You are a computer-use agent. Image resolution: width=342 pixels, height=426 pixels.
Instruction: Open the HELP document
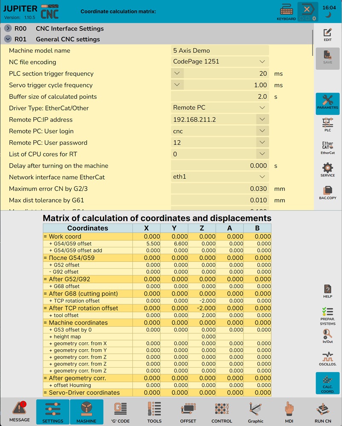tap(328, 291)
